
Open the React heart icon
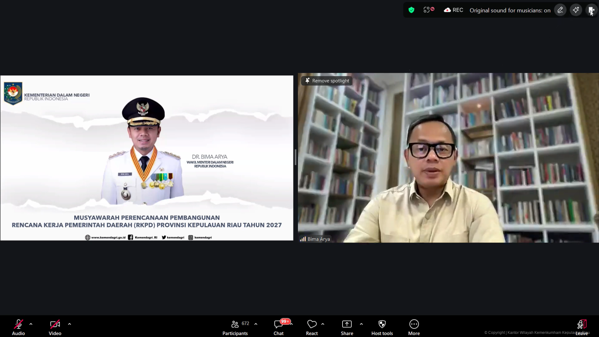coord(312,325)
